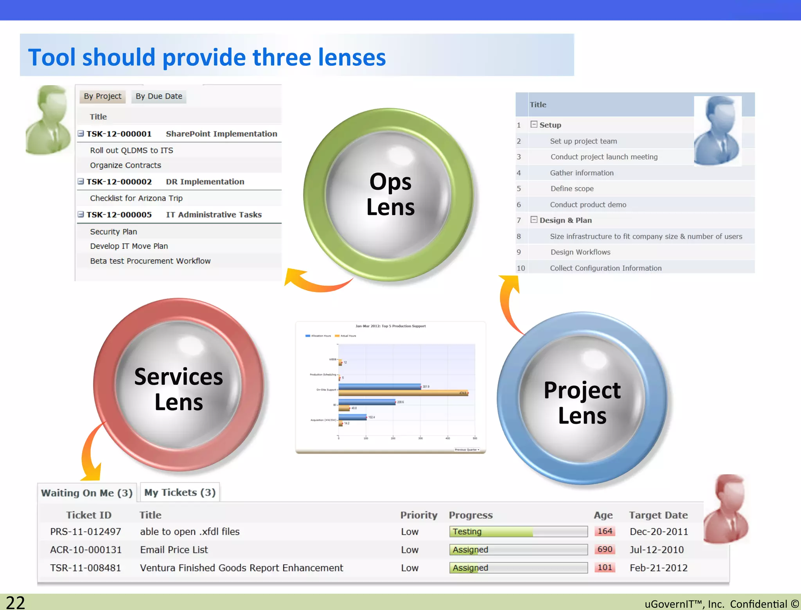Select Ventura Finished Goods Report Enhancement

tap(241, 568)
